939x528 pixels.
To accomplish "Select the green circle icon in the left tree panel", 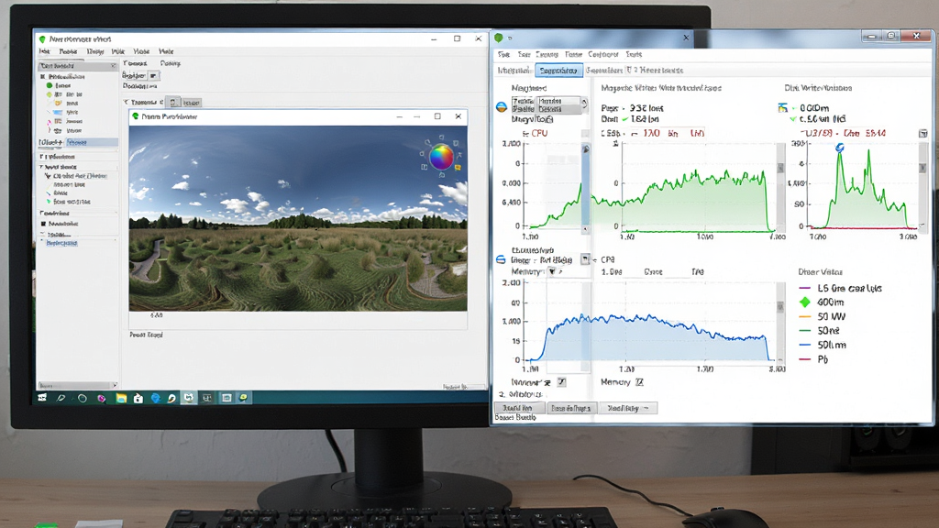I will click(x=50, y=85).
